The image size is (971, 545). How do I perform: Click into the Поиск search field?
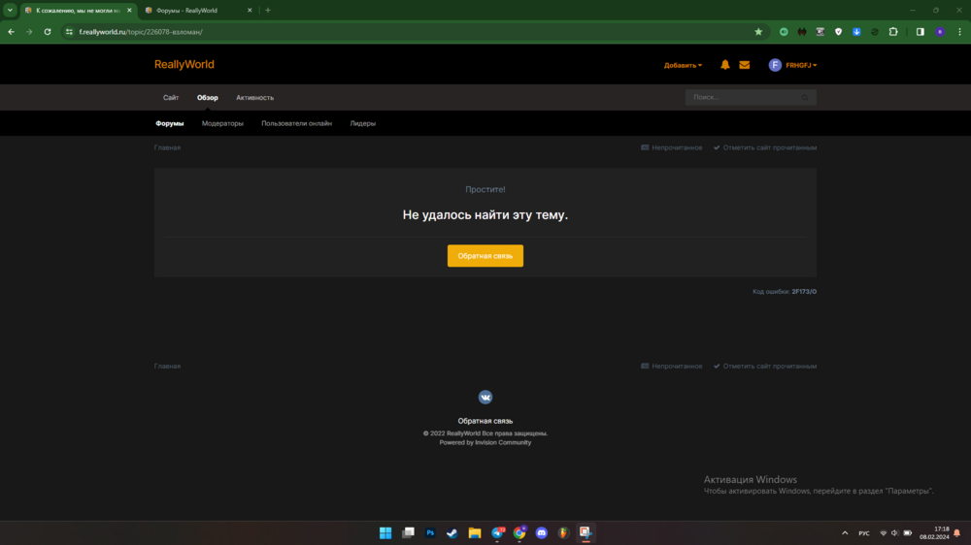coord(743,98)
